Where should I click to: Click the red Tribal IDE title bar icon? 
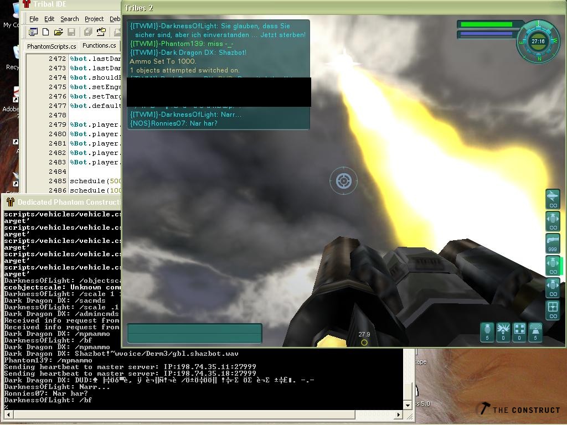[27, 4]
